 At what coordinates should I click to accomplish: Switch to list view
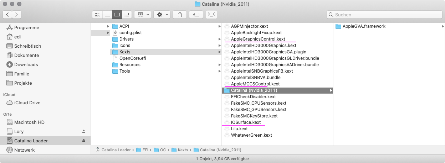tap(107, 15)
